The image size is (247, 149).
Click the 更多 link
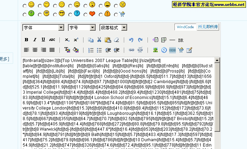[4, 59]
